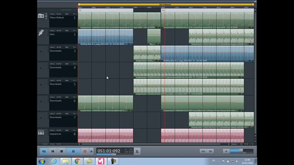Click the up arrow beside the piano icon
The image size is (294, 165).
(x=46, y=14)
